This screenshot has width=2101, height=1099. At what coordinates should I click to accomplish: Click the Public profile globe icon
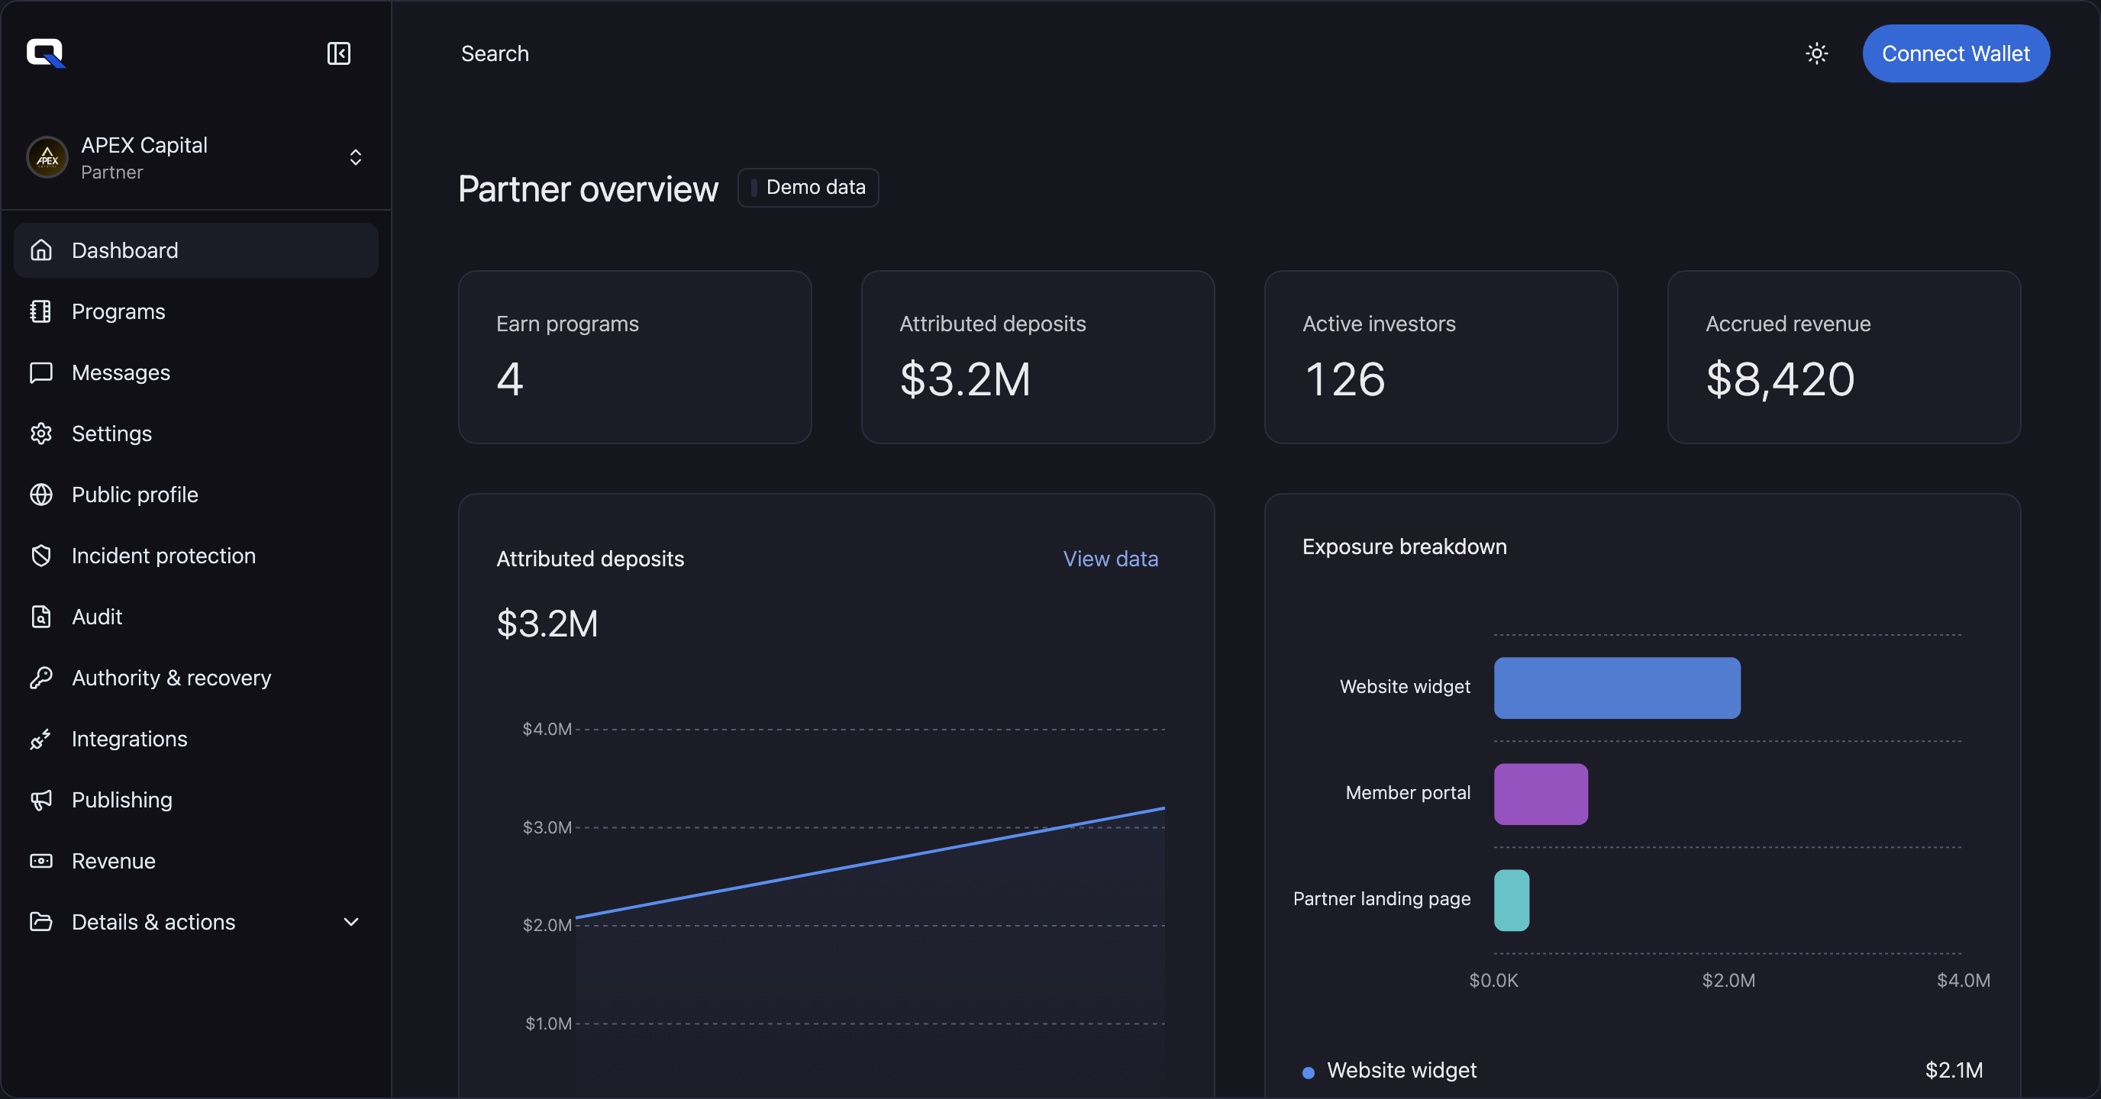coord(40,495)
